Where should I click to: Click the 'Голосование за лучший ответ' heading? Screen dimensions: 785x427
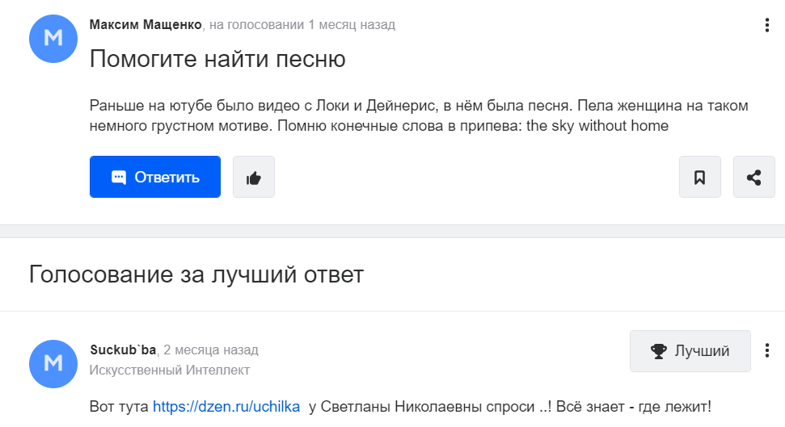click(x=196, y=274)
